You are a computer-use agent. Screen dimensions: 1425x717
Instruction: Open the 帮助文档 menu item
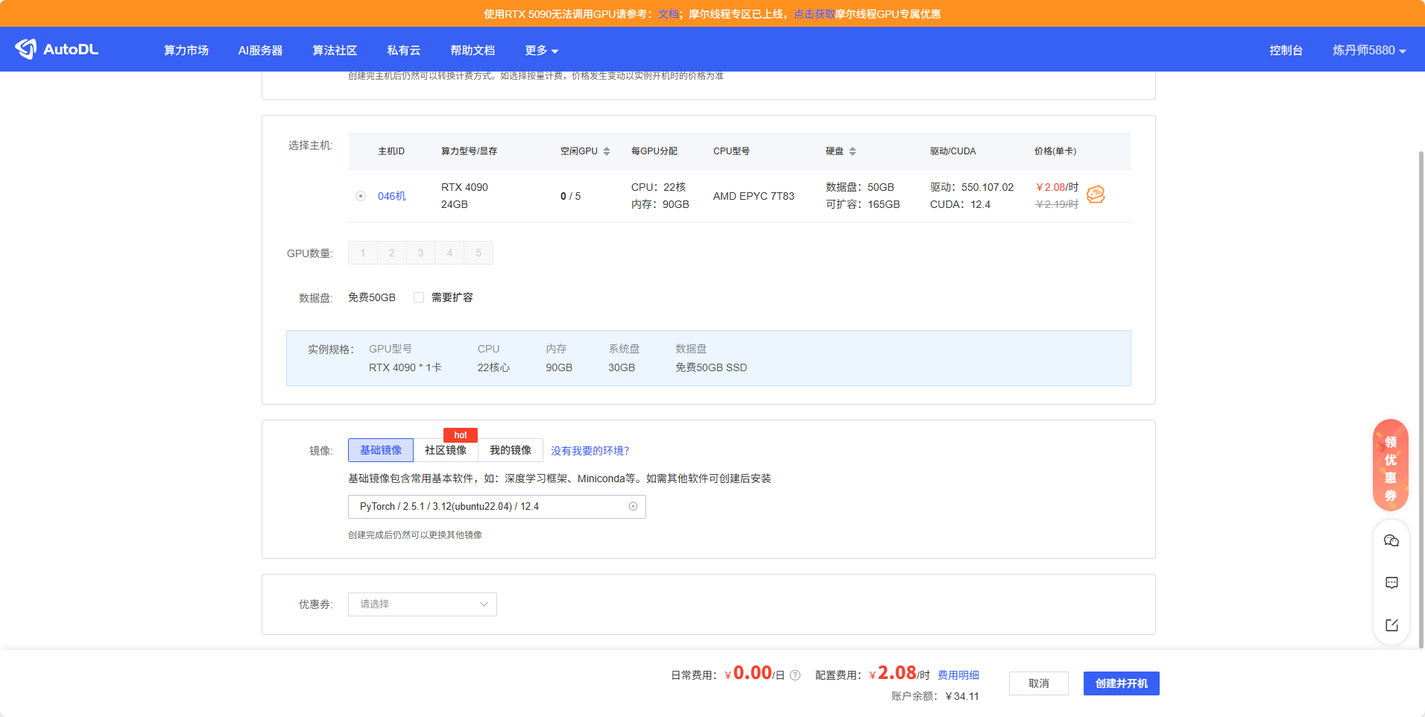(472, 50)
